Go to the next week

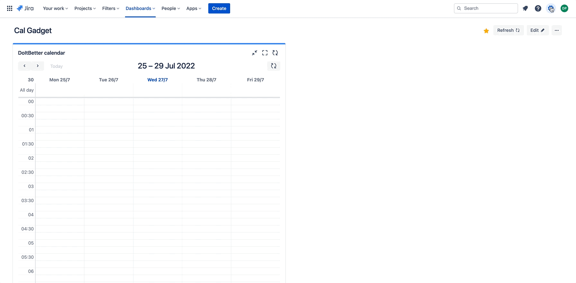[38, 66]
